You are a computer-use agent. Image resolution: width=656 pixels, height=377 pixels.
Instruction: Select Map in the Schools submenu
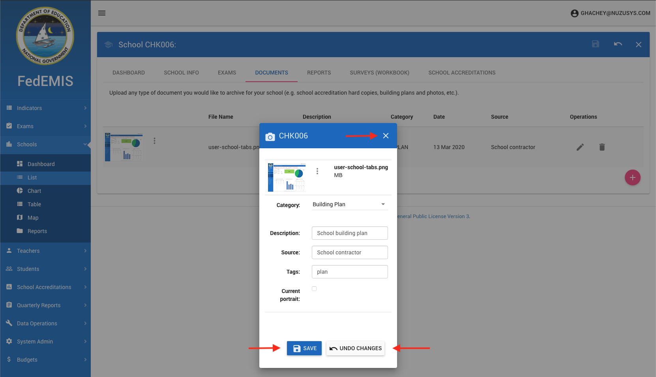(x=33, y=218)
